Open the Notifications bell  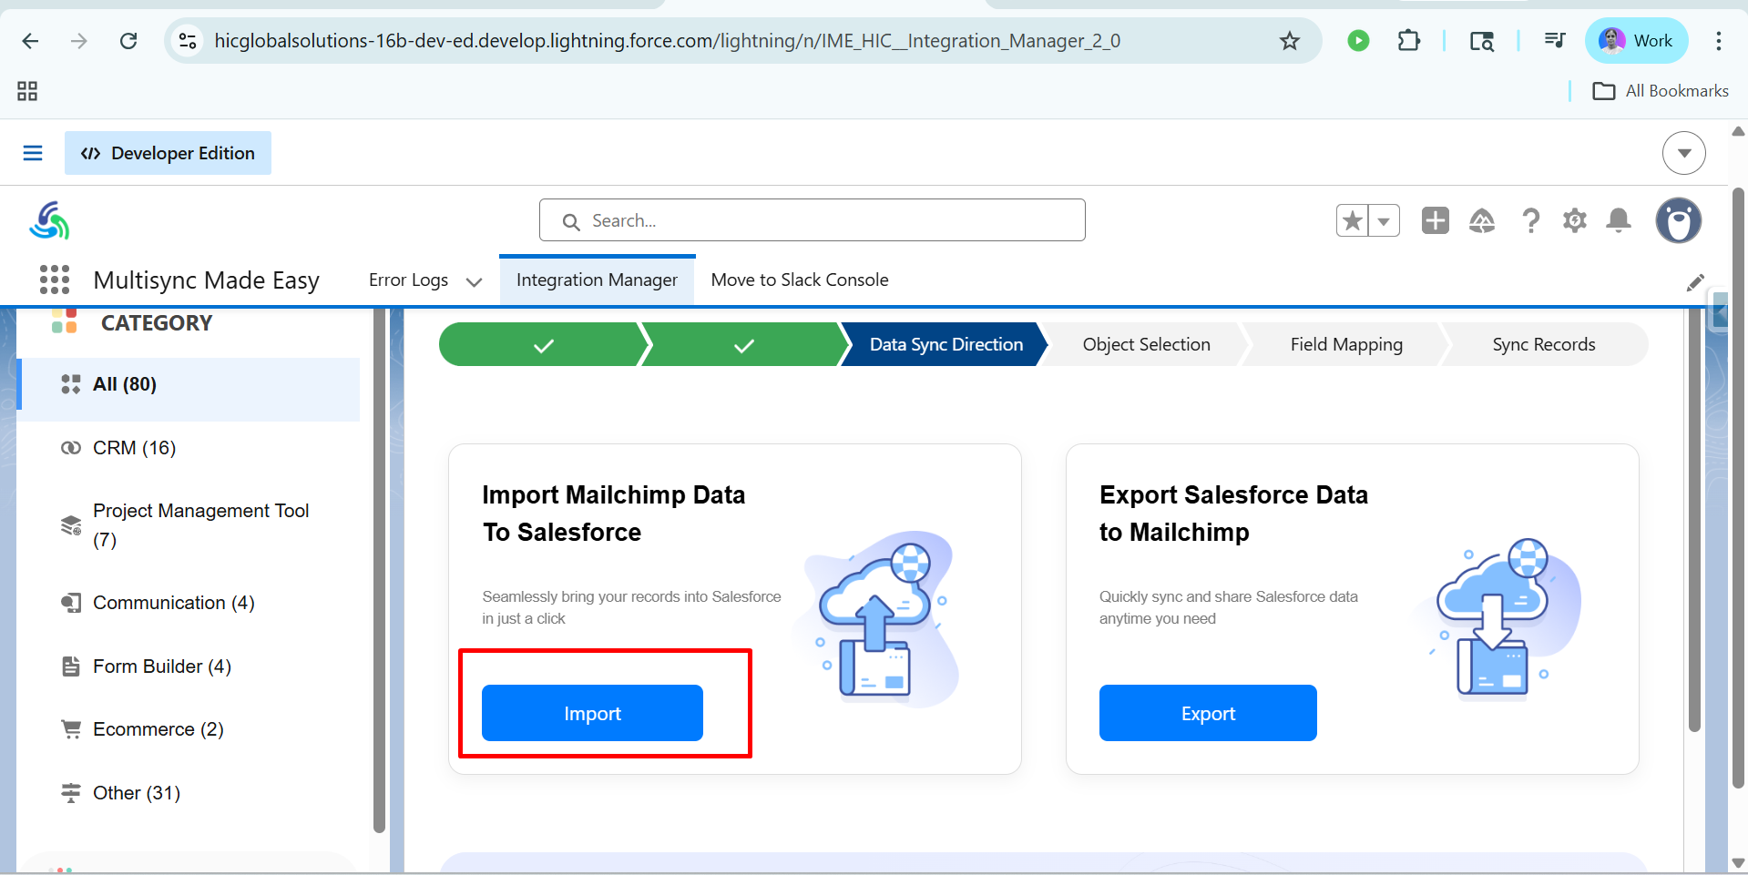pos(1619,220)
